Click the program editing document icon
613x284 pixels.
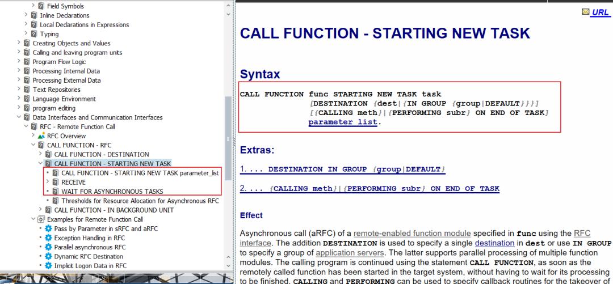tap(27, 108)
